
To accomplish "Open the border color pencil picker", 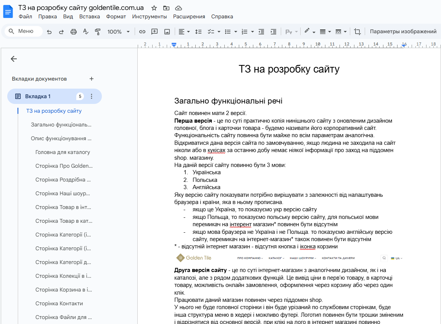I will coord(309,32).
